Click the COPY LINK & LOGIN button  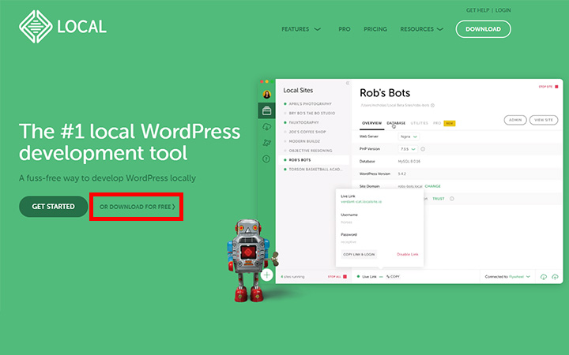point(359,254)
